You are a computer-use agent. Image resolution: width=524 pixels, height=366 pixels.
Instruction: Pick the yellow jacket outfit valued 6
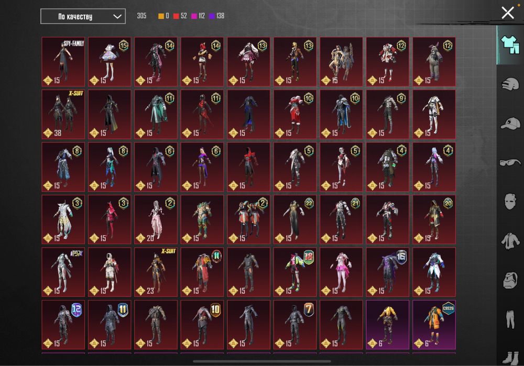(x=388, y=325)
